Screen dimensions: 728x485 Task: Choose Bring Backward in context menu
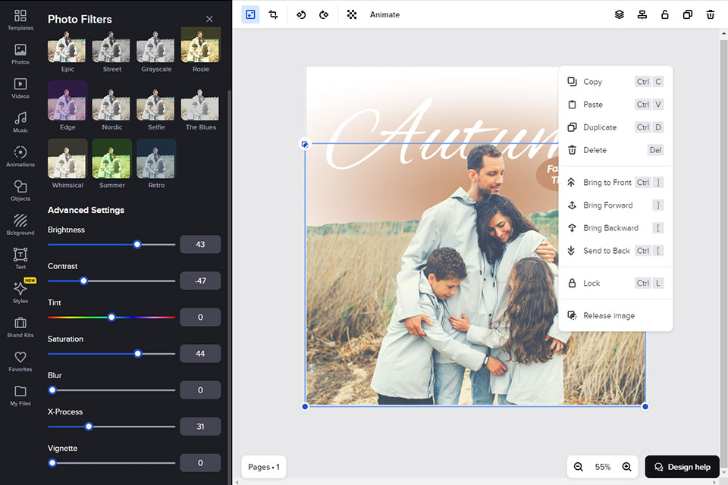point(615,228)
